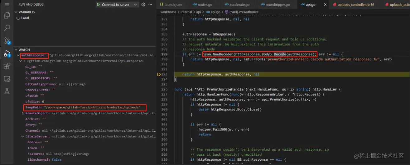Click the json.NewDecoder call on line 289
Screen dimensions: 410x165
[x=259, y=54]
